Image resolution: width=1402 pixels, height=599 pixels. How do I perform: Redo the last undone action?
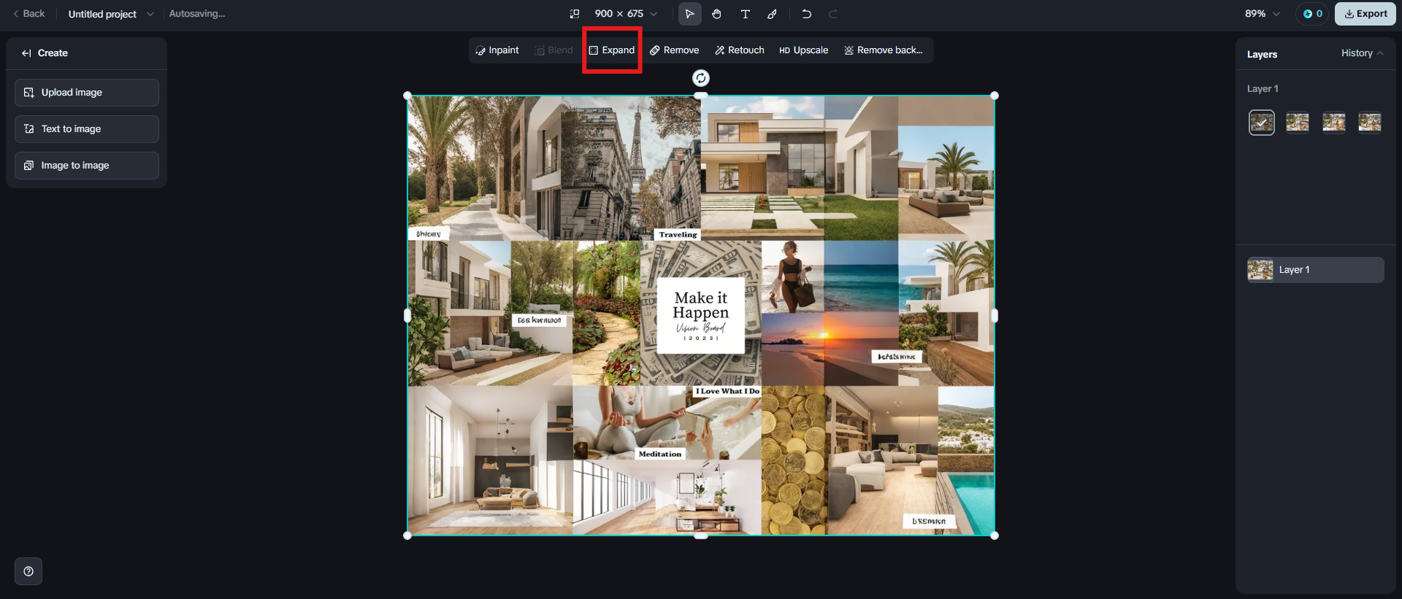pyautogui.click(x=833, y=14)
